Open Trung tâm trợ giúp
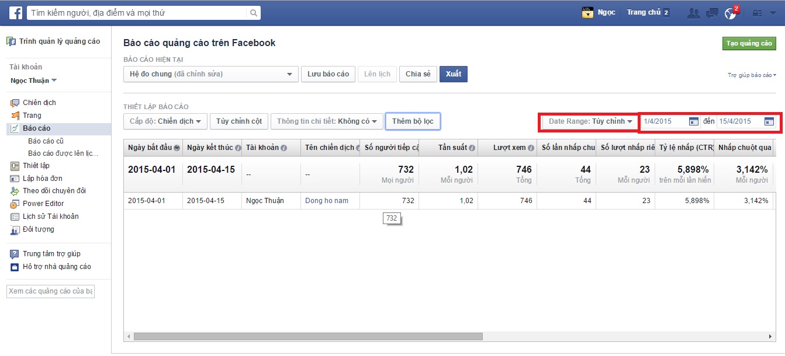 point(51,254)
